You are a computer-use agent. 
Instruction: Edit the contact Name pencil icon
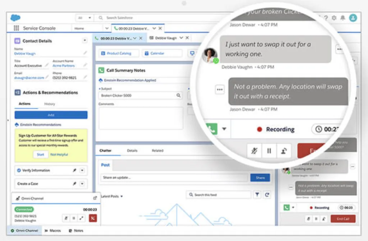[x=85, y=53]
